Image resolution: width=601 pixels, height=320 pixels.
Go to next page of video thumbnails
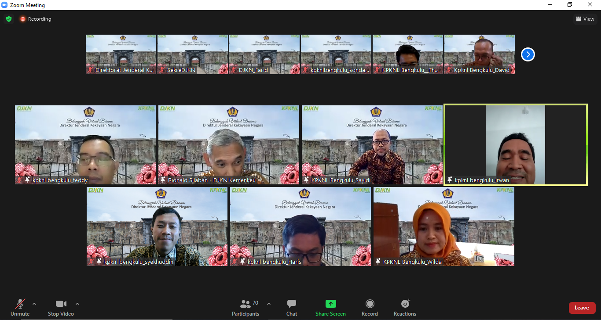[528, 54]
